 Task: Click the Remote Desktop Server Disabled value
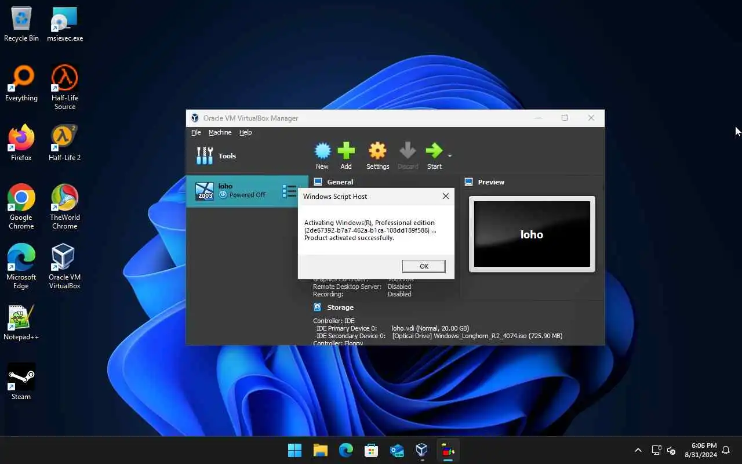[x=399, y=287]
